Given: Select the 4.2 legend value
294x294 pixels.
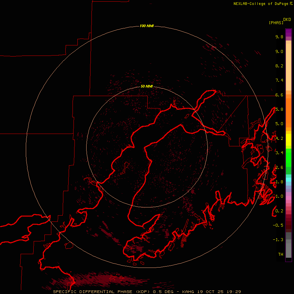Looking at the screenshot, I should (x=279, y=139).
